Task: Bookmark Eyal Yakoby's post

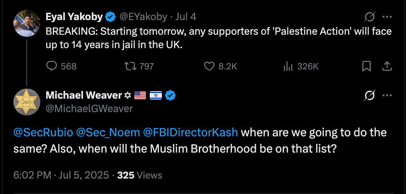Action: pos(366,66)
